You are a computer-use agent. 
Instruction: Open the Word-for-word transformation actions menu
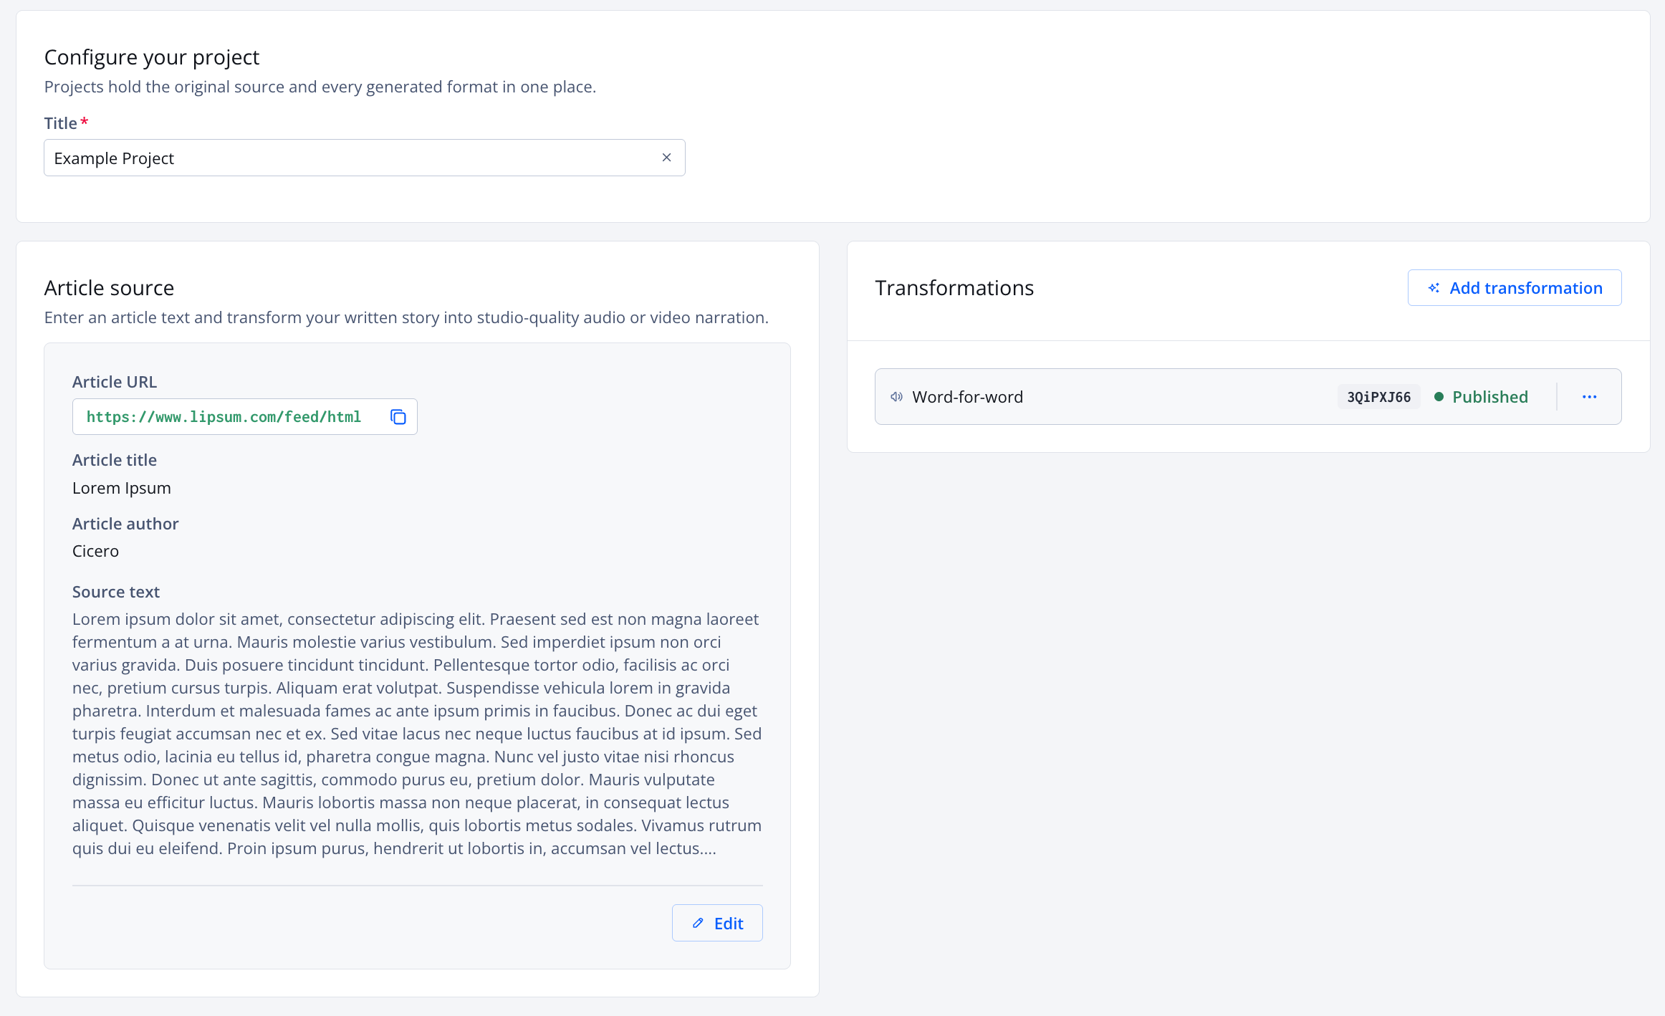1589,396
